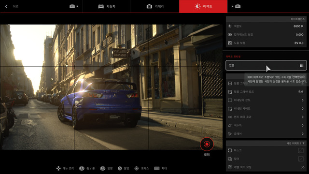Change film grain mode value 흑백
309x174 pixels.
coord(301,92)
